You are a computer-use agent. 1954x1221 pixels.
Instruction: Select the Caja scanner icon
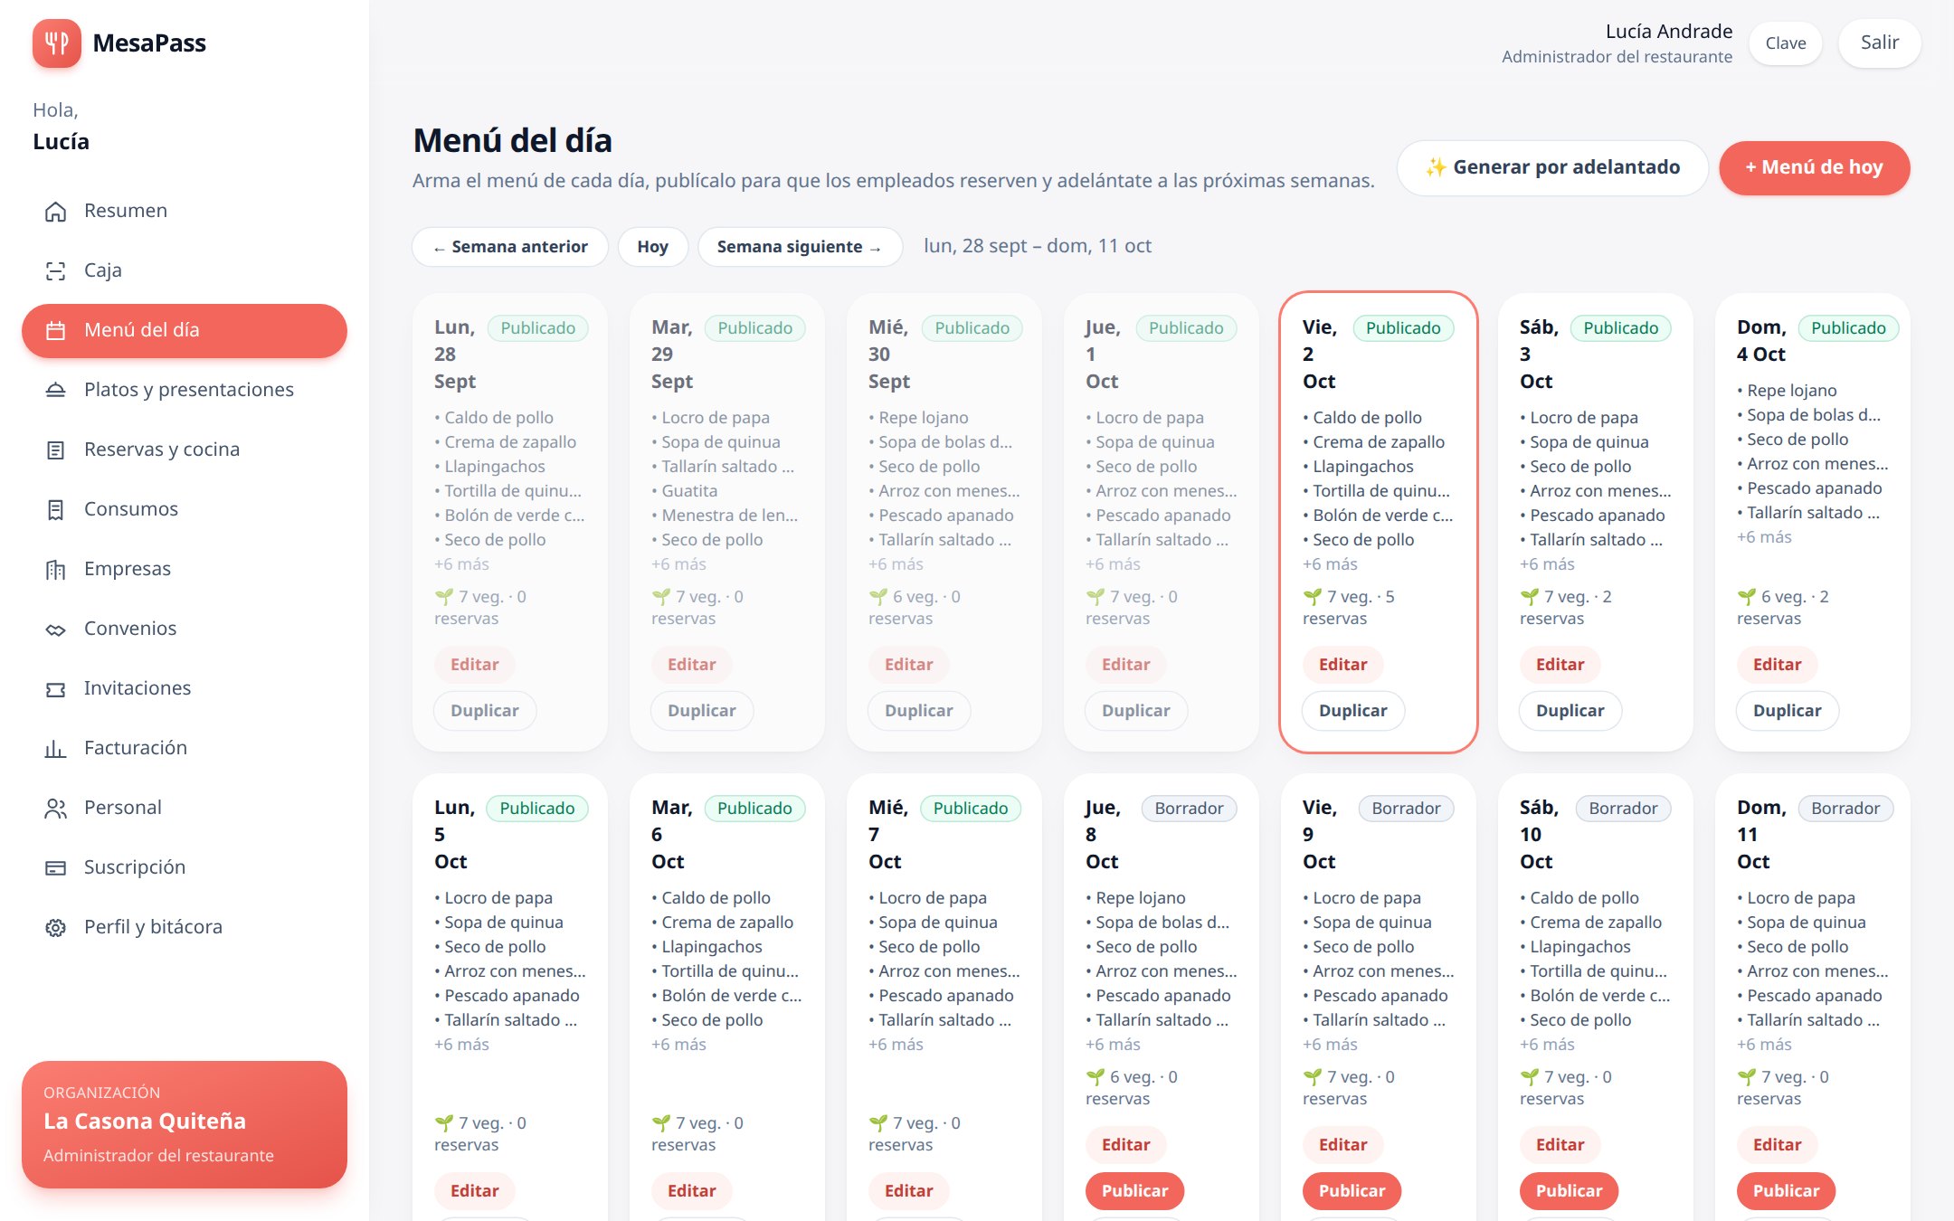click(x=56, y=270)
